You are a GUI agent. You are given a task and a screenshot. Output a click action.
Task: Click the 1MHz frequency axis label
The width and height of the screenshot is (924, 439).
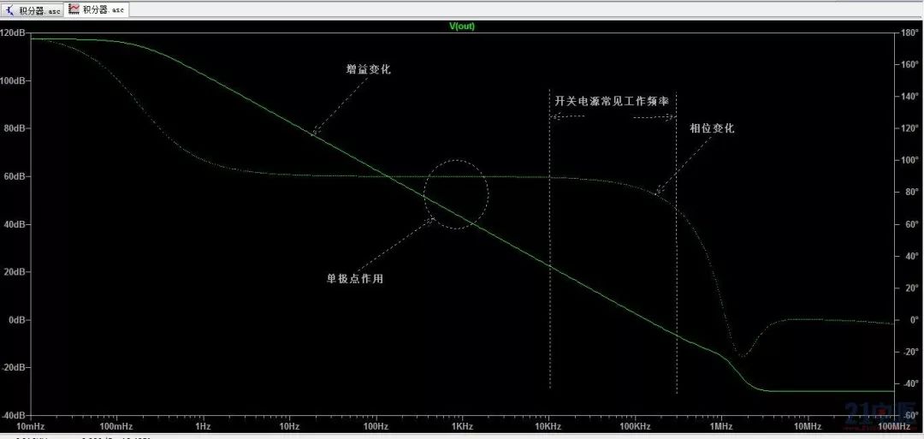[x=721, y=427]
